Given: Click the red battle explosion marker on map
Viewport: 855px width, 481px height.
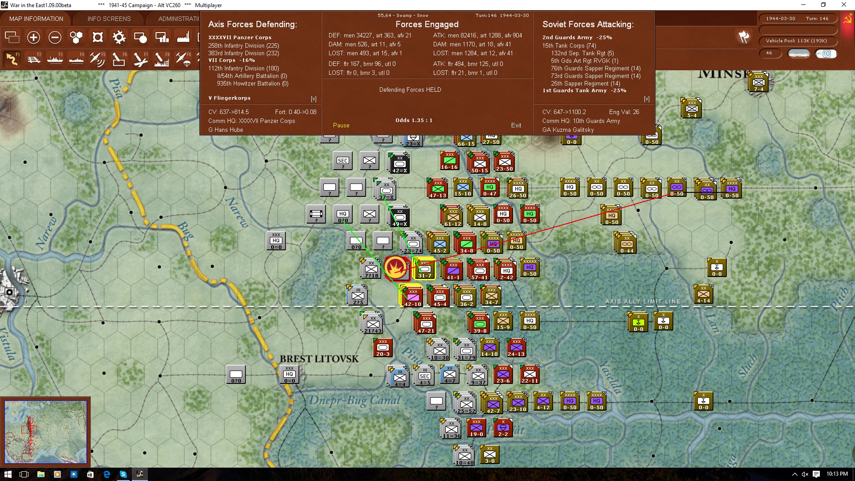Looking at the screenshot, I should [x=395, y=267].
